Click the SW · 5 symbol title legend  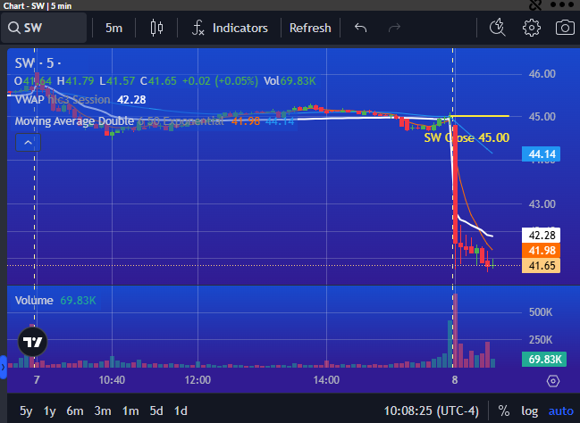[x=38, y=63]
